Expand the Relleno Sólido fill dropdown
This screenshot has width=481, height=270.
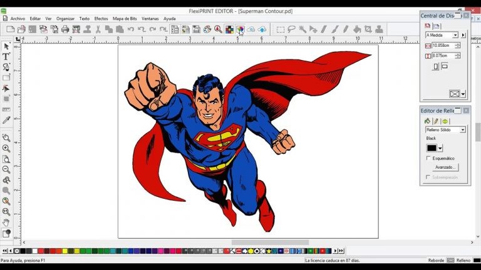[x=463, y=129]
